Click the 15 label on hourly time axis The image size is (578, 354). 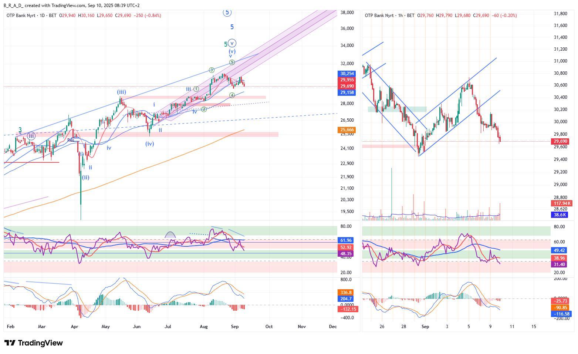click(x=534, y=327)
